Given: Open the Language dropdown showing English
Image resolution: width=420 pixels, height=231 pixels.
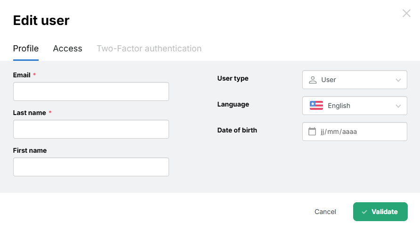Looking at the screenshot, I should click(354, 106).
